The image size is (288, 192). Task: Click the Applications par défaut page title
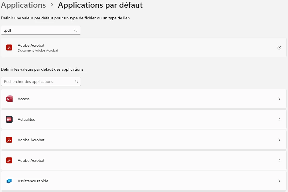coord(100,5)
